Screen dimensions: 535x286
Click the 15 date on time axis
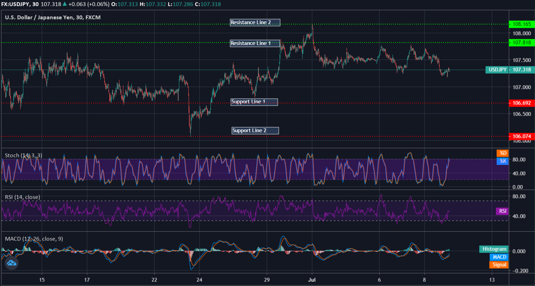[42, 280]
